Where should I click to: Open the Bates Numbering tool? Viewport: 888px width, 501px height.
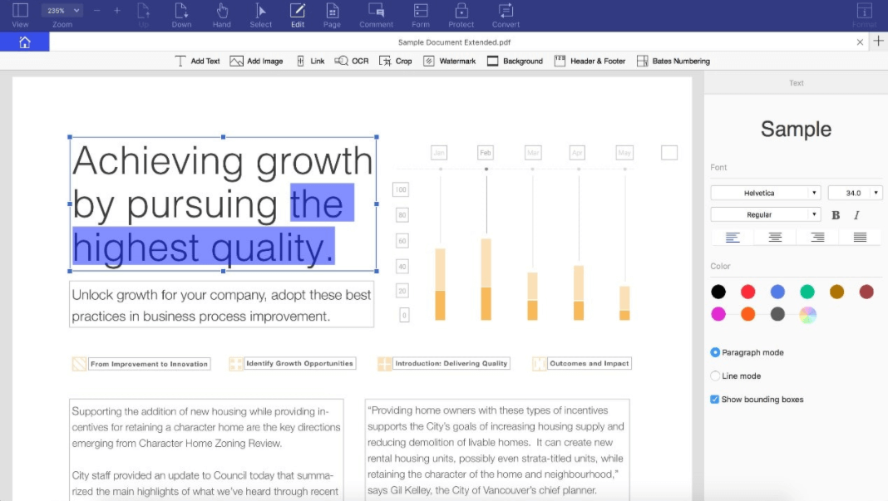(x=673, y=61)
